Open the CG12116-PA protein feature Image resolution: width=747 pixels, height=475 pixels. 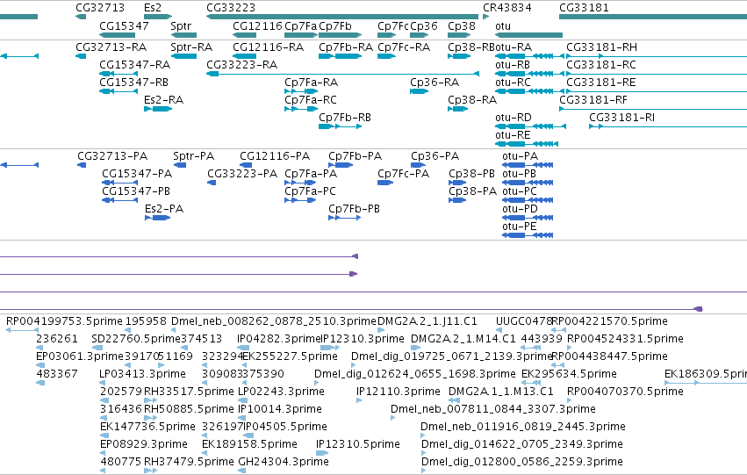point(275,156)
